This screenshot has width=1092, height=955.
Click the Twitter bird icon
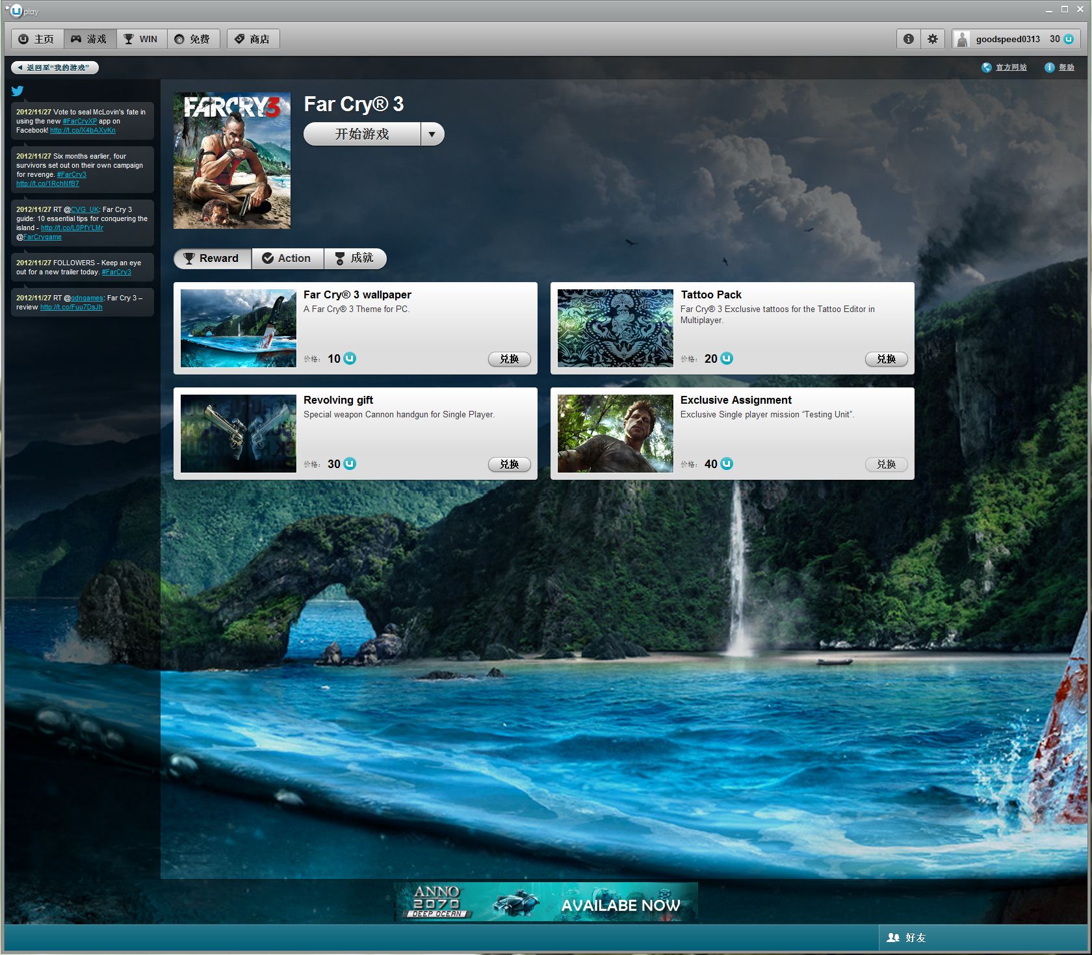coord(18,91)
